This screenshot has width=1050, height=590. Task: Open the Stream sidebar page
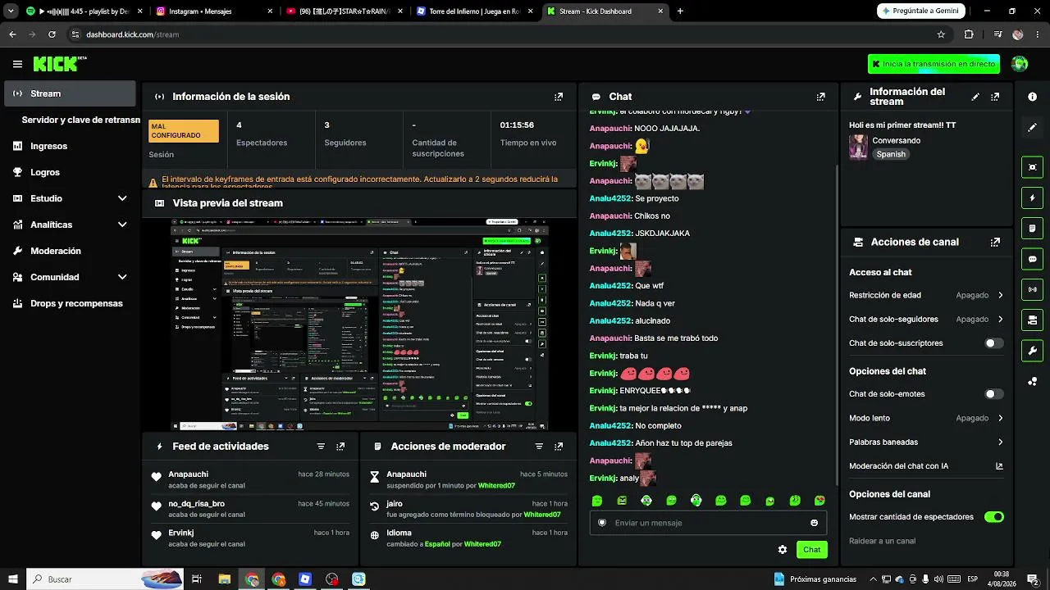coord(70,93)
